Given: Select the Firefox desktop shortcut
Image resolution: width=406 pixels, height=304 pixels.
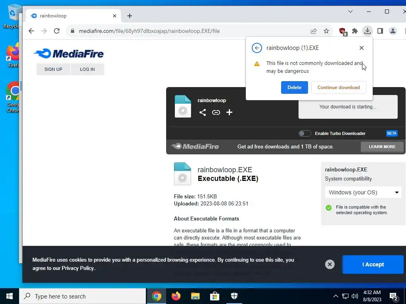Looking at the screenshot, I should 13,55.
